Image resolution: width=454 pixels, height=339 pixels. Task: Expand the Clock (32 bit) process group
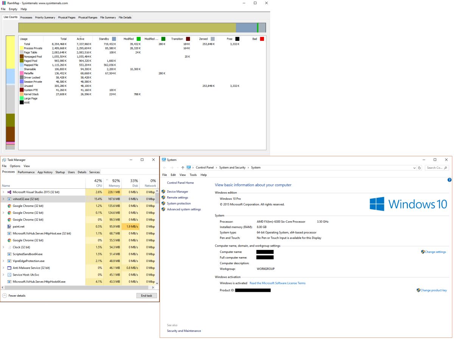tap(3, 247)
